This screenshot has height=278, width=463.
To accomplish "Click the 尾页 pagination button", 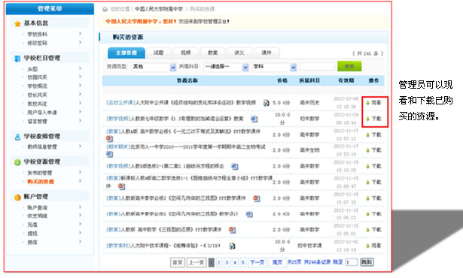I will (277, 262).
